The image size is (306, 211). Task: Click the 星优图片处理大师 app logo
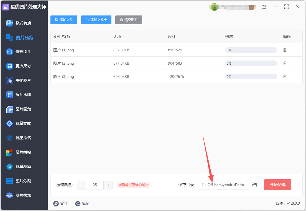pyautogui.click(x=6, y=7)
